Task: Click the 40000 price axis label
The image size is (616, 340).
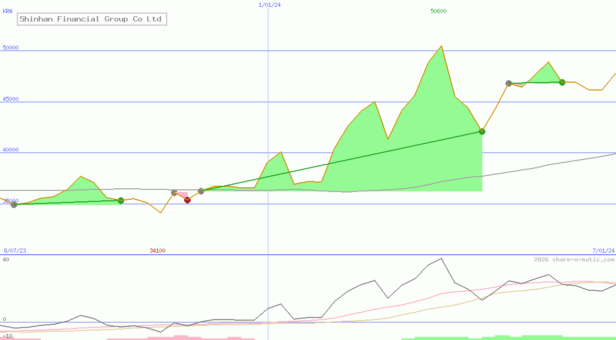Action: 10,150
